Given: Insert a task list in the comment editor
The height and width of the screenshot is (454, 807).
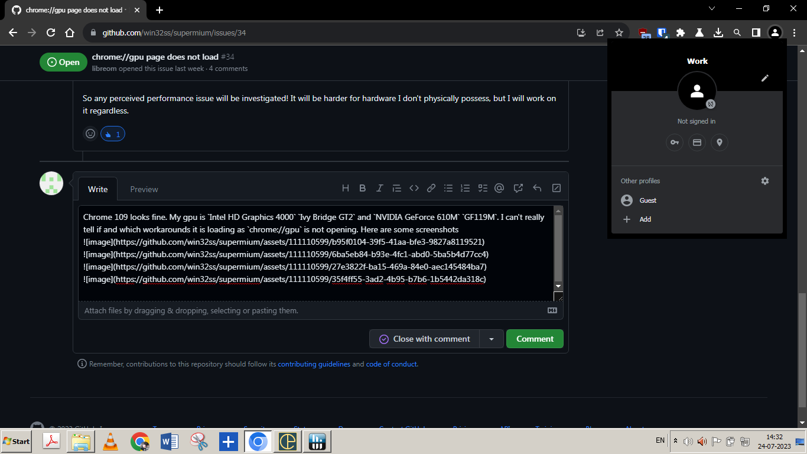Looking at the screenshot, I should click(x=482, y=187).
